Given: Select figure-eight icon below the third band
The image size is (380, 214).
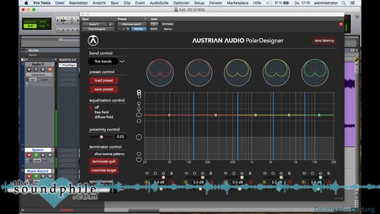Looking at the screenshot, I should coord(250,173).
